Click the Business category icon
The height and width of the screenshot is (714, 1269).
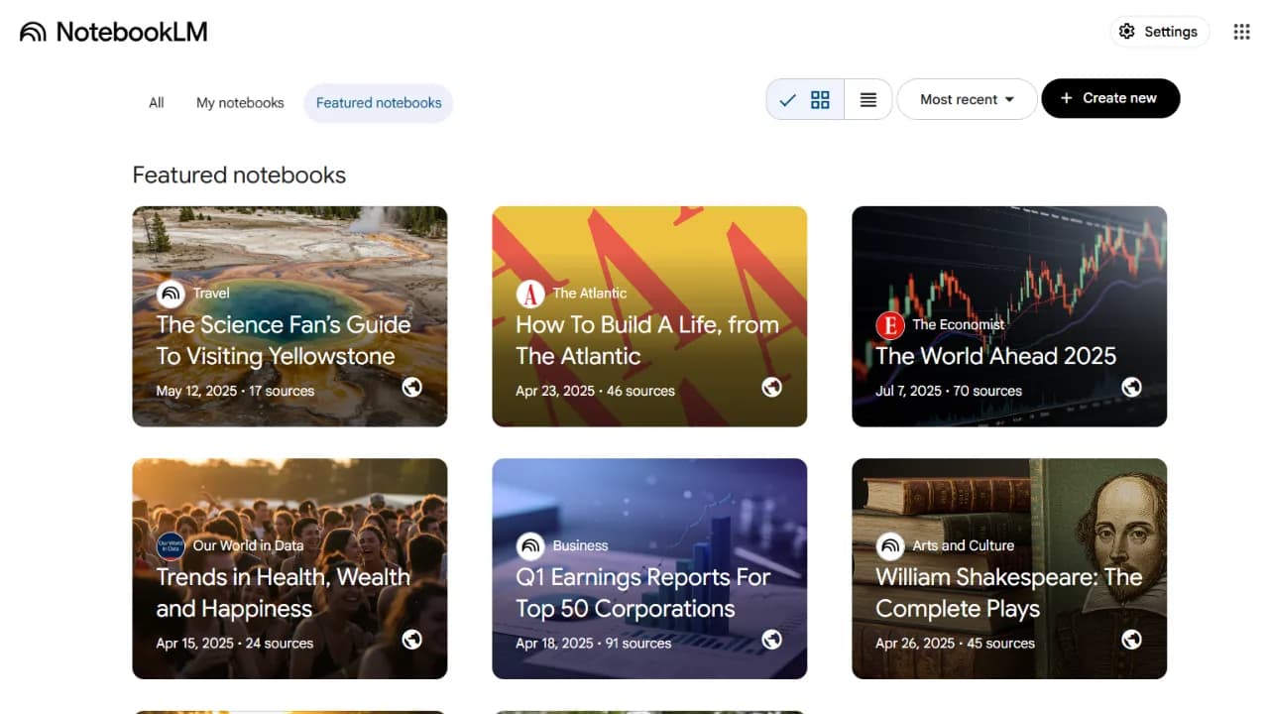click(x=530, y=545)
